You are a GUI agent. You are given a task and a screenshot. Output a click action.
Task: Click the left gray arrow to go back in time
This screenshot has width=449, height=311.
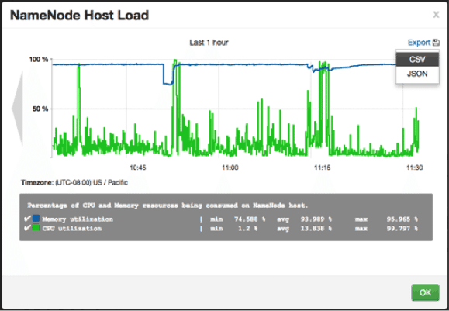[x=18, y=109]
